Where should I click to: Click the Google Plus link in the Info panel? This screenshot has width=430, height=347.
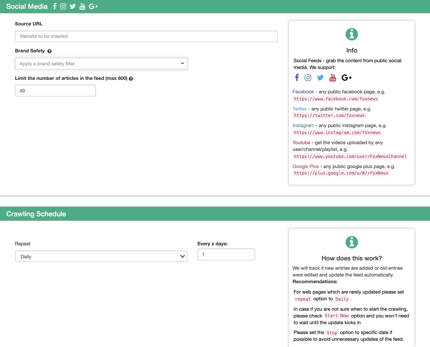[x=306, y=166]
